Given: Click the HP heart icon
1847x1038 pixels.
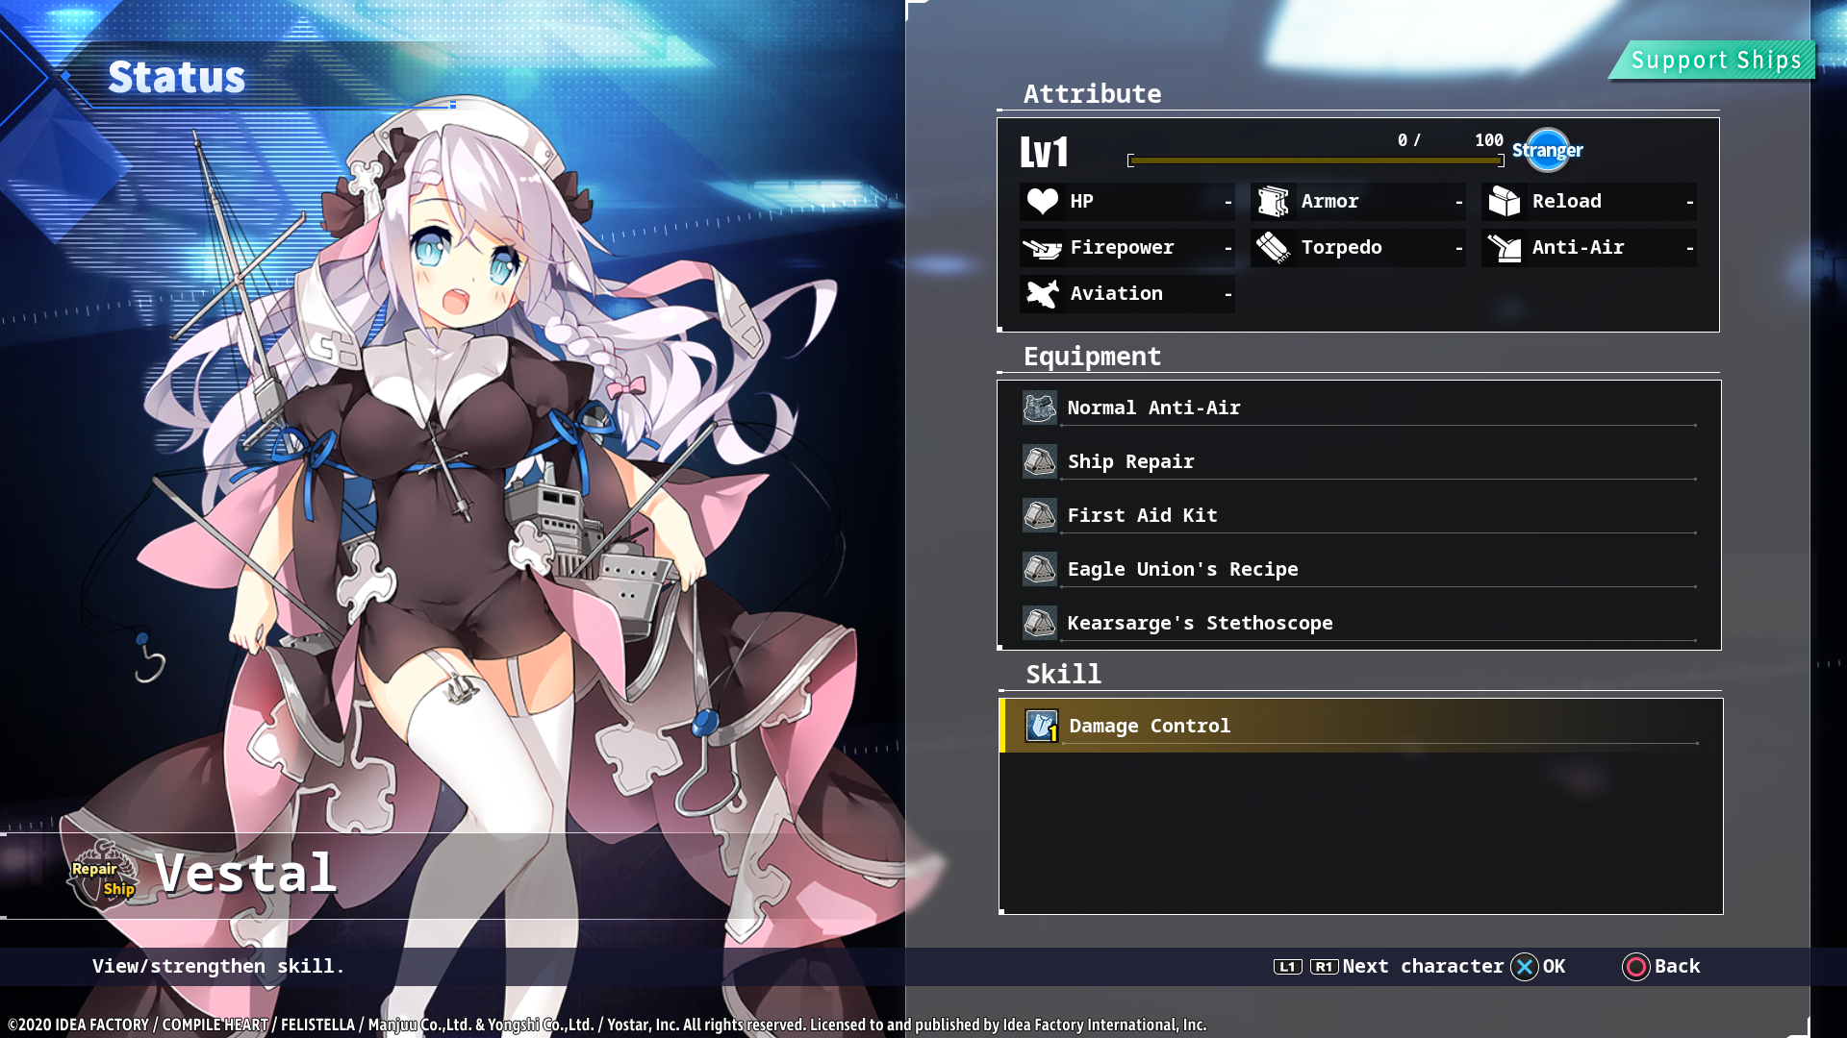Looking at the screenshot, I should [1042, 201].
